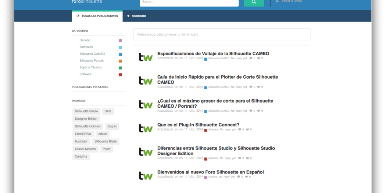The height and width of the screenshot is (193, 386).
Task: Open topic Que es el Plug-In Silhouette Connect
Action: tap(199, 125)
